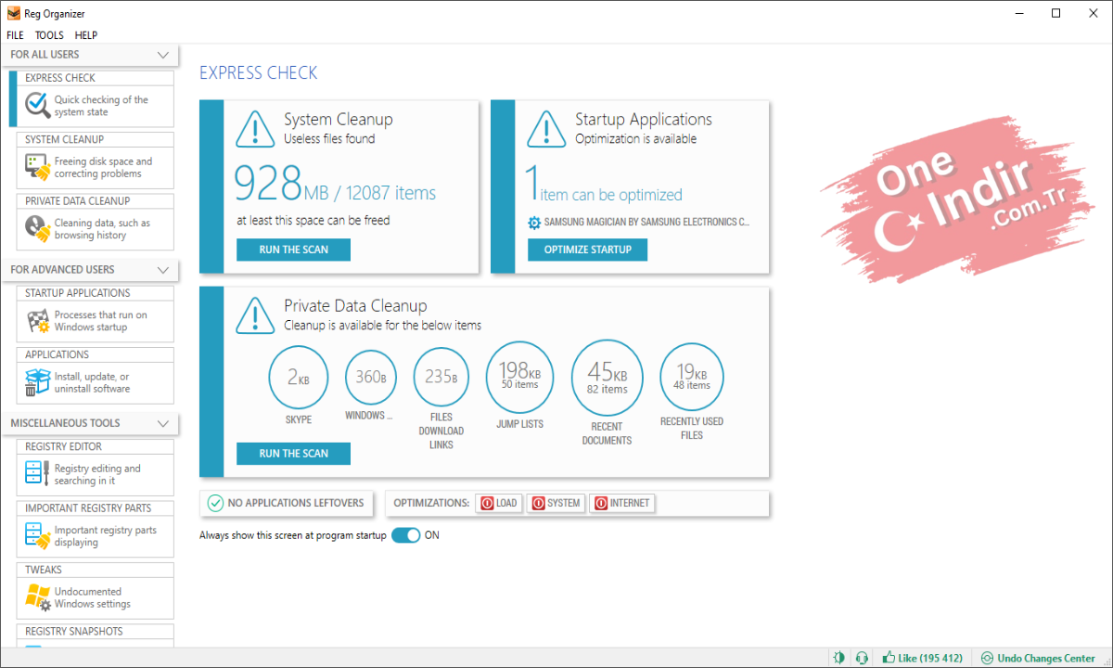
Task: Open the TOOLS menu
Action: [x=49, y=35]
